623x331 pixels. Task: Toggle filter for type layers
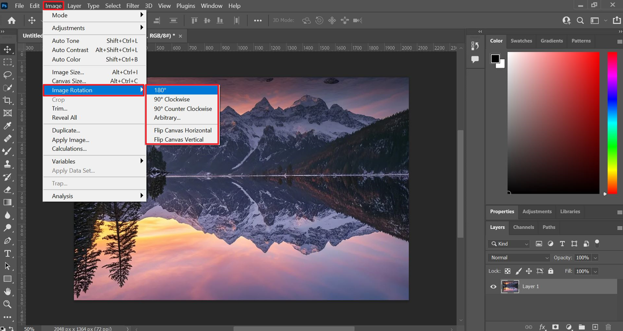pyautogui.click(x=562, y=244)
